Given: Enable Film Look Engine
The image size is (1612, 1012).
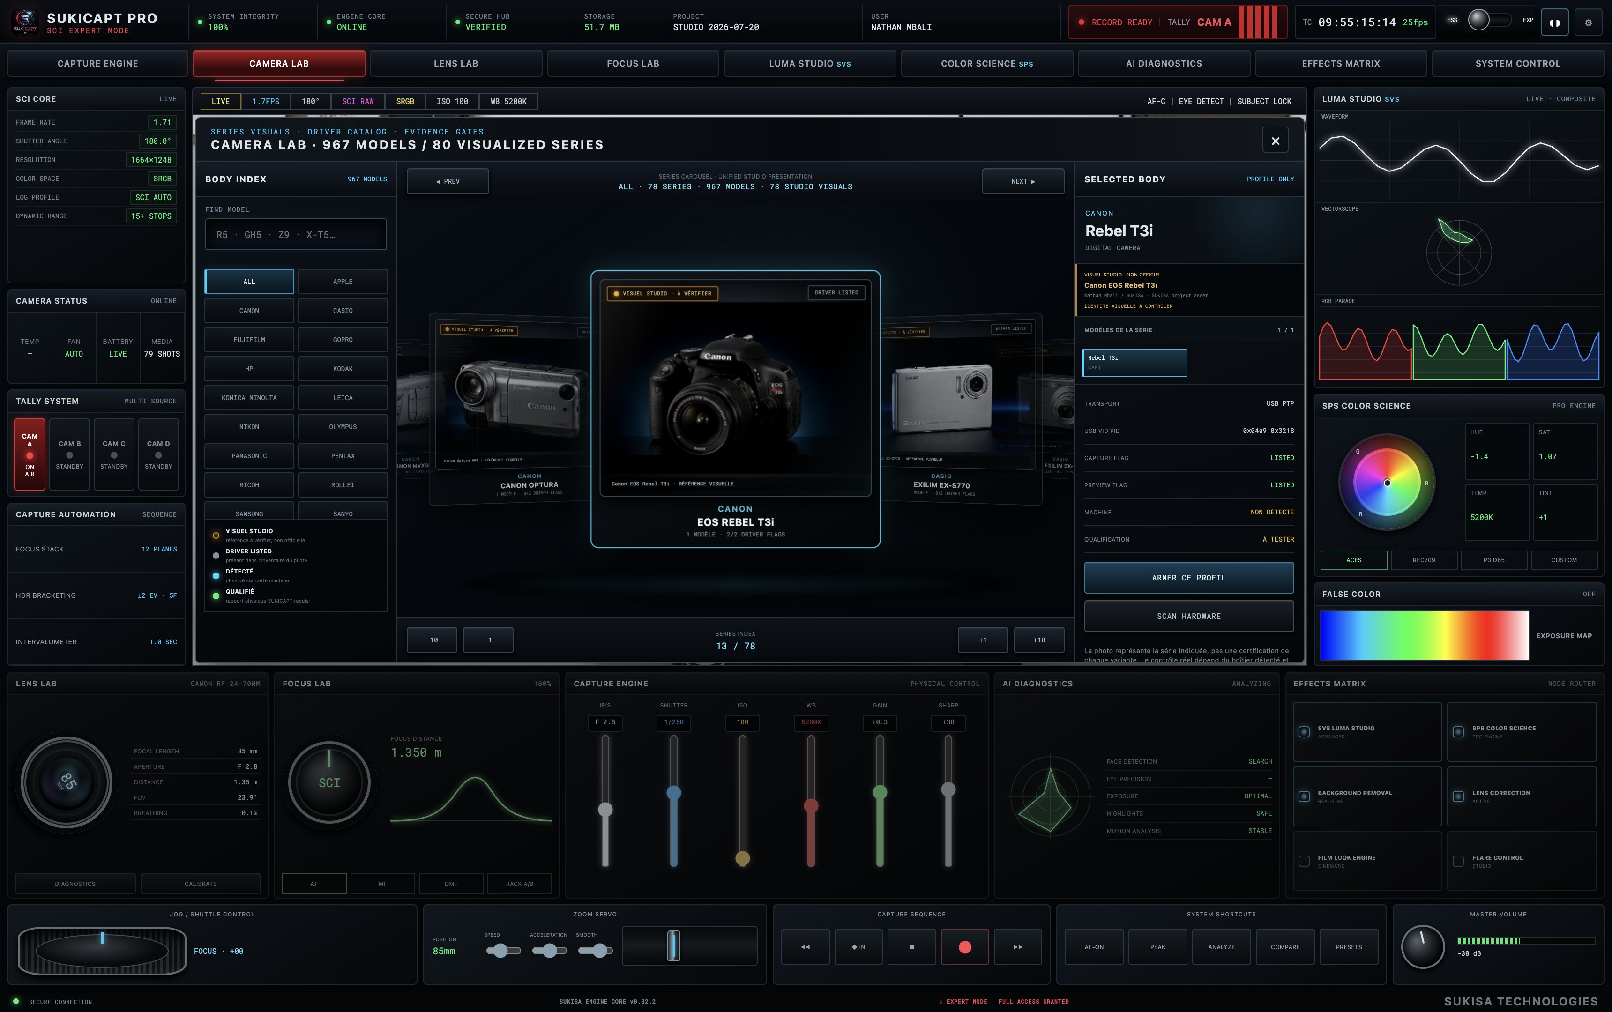Looking at the screenshot, I should (1304, 862).
